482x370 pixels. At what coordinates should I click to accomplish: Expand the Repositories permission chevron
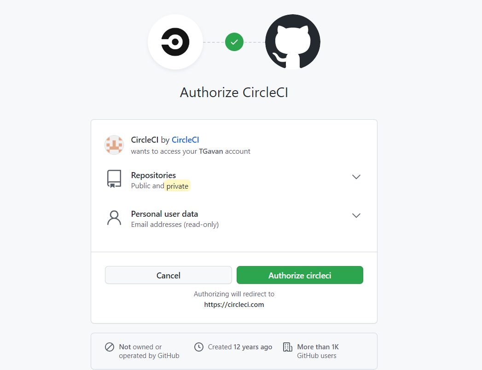pyautogui.click(x=356, y=177)
